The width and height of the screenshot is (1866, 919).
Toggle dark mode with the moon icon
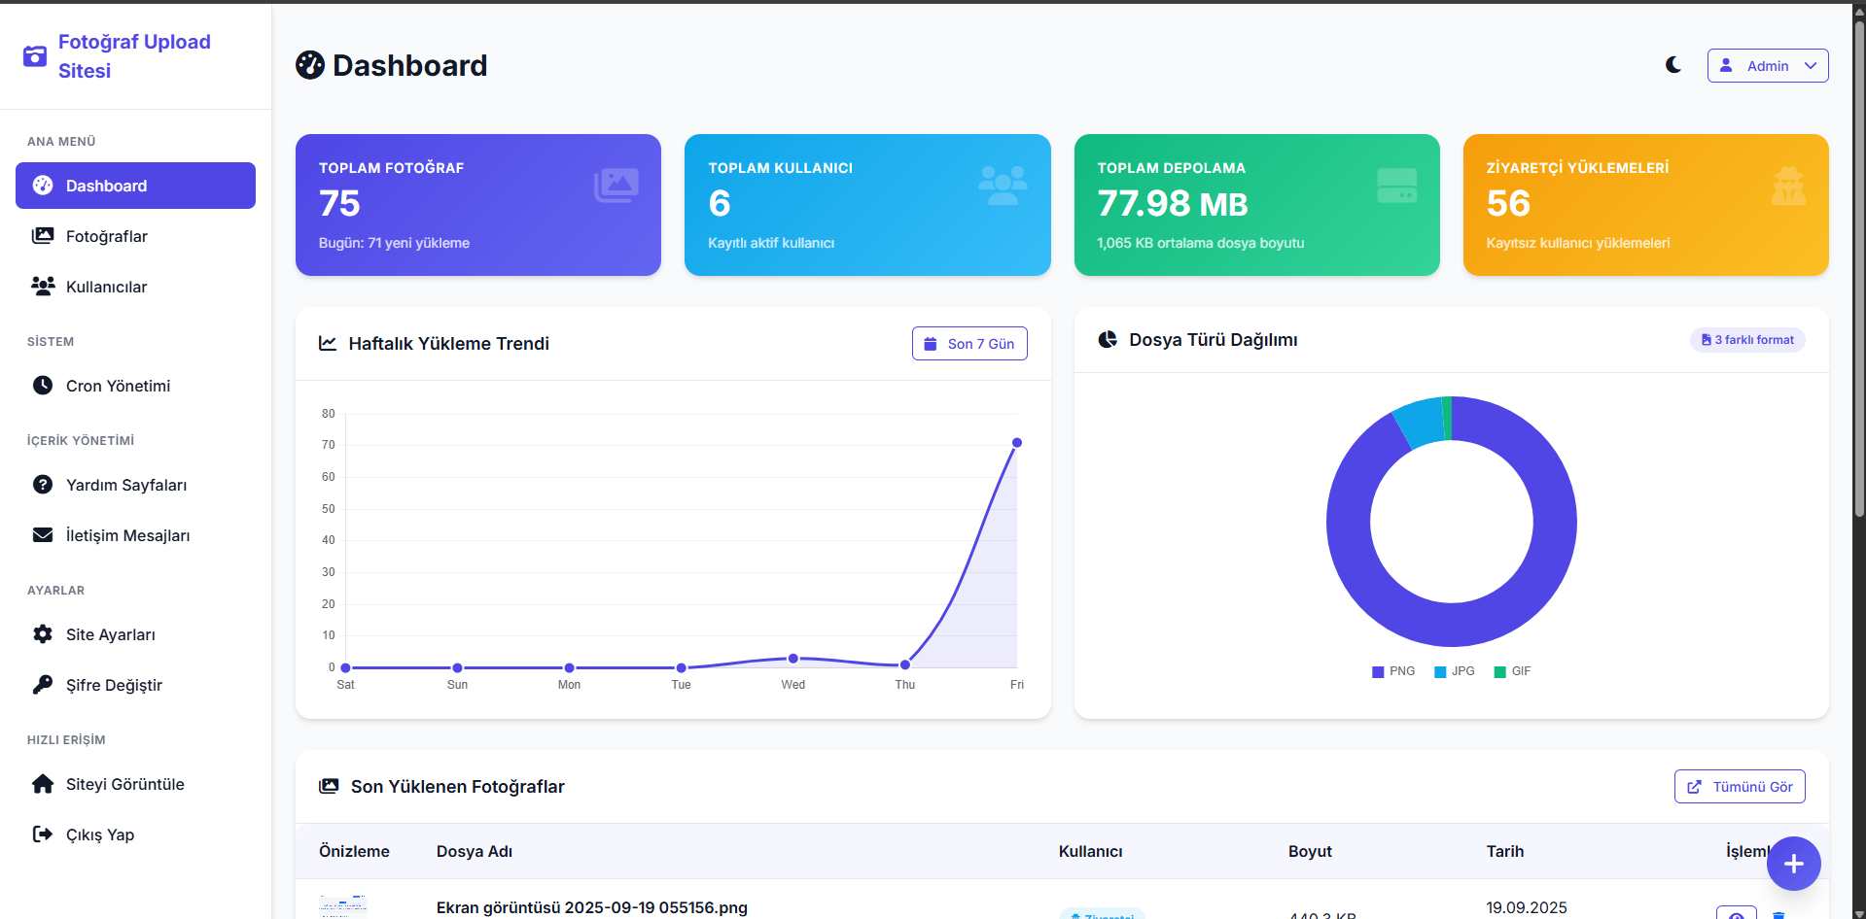[1672, 65]
